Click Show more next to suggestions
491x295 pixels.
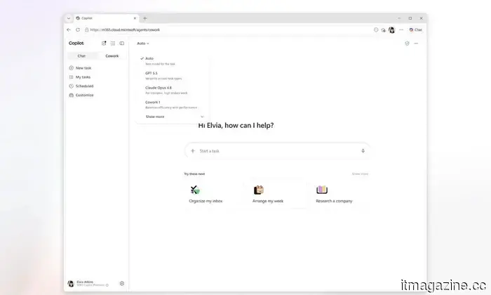pyautogui.click(x=360, y=173)
